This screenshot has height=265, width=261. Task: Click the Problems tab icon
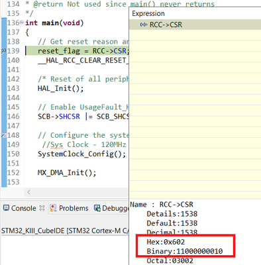click(x=53, y=208)
